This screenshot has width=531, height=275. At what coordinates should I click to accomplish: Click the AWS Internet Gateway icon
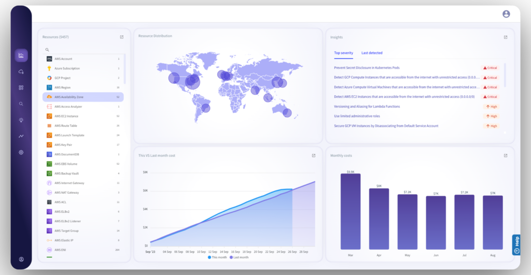pos(49,183)
